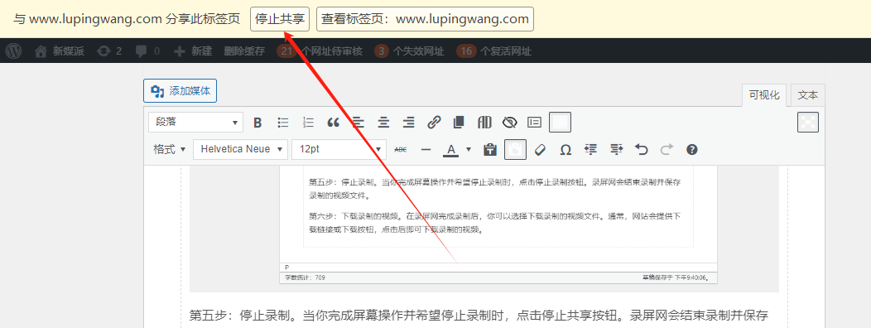Open 个复活网址 revived URLs item
The image size is (871, 328).
tap(493, 51)
